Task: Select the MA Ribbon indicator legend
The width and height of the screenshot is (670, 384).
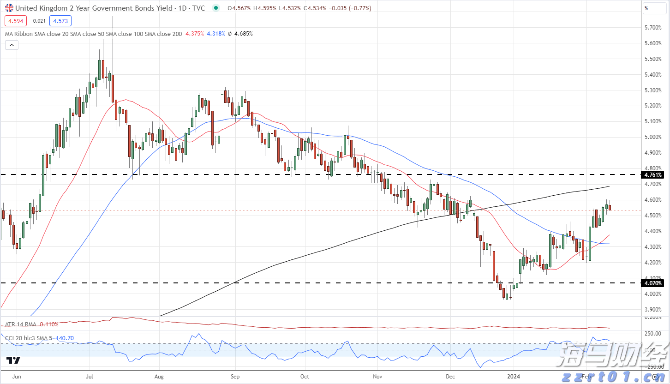Action: 93,34
